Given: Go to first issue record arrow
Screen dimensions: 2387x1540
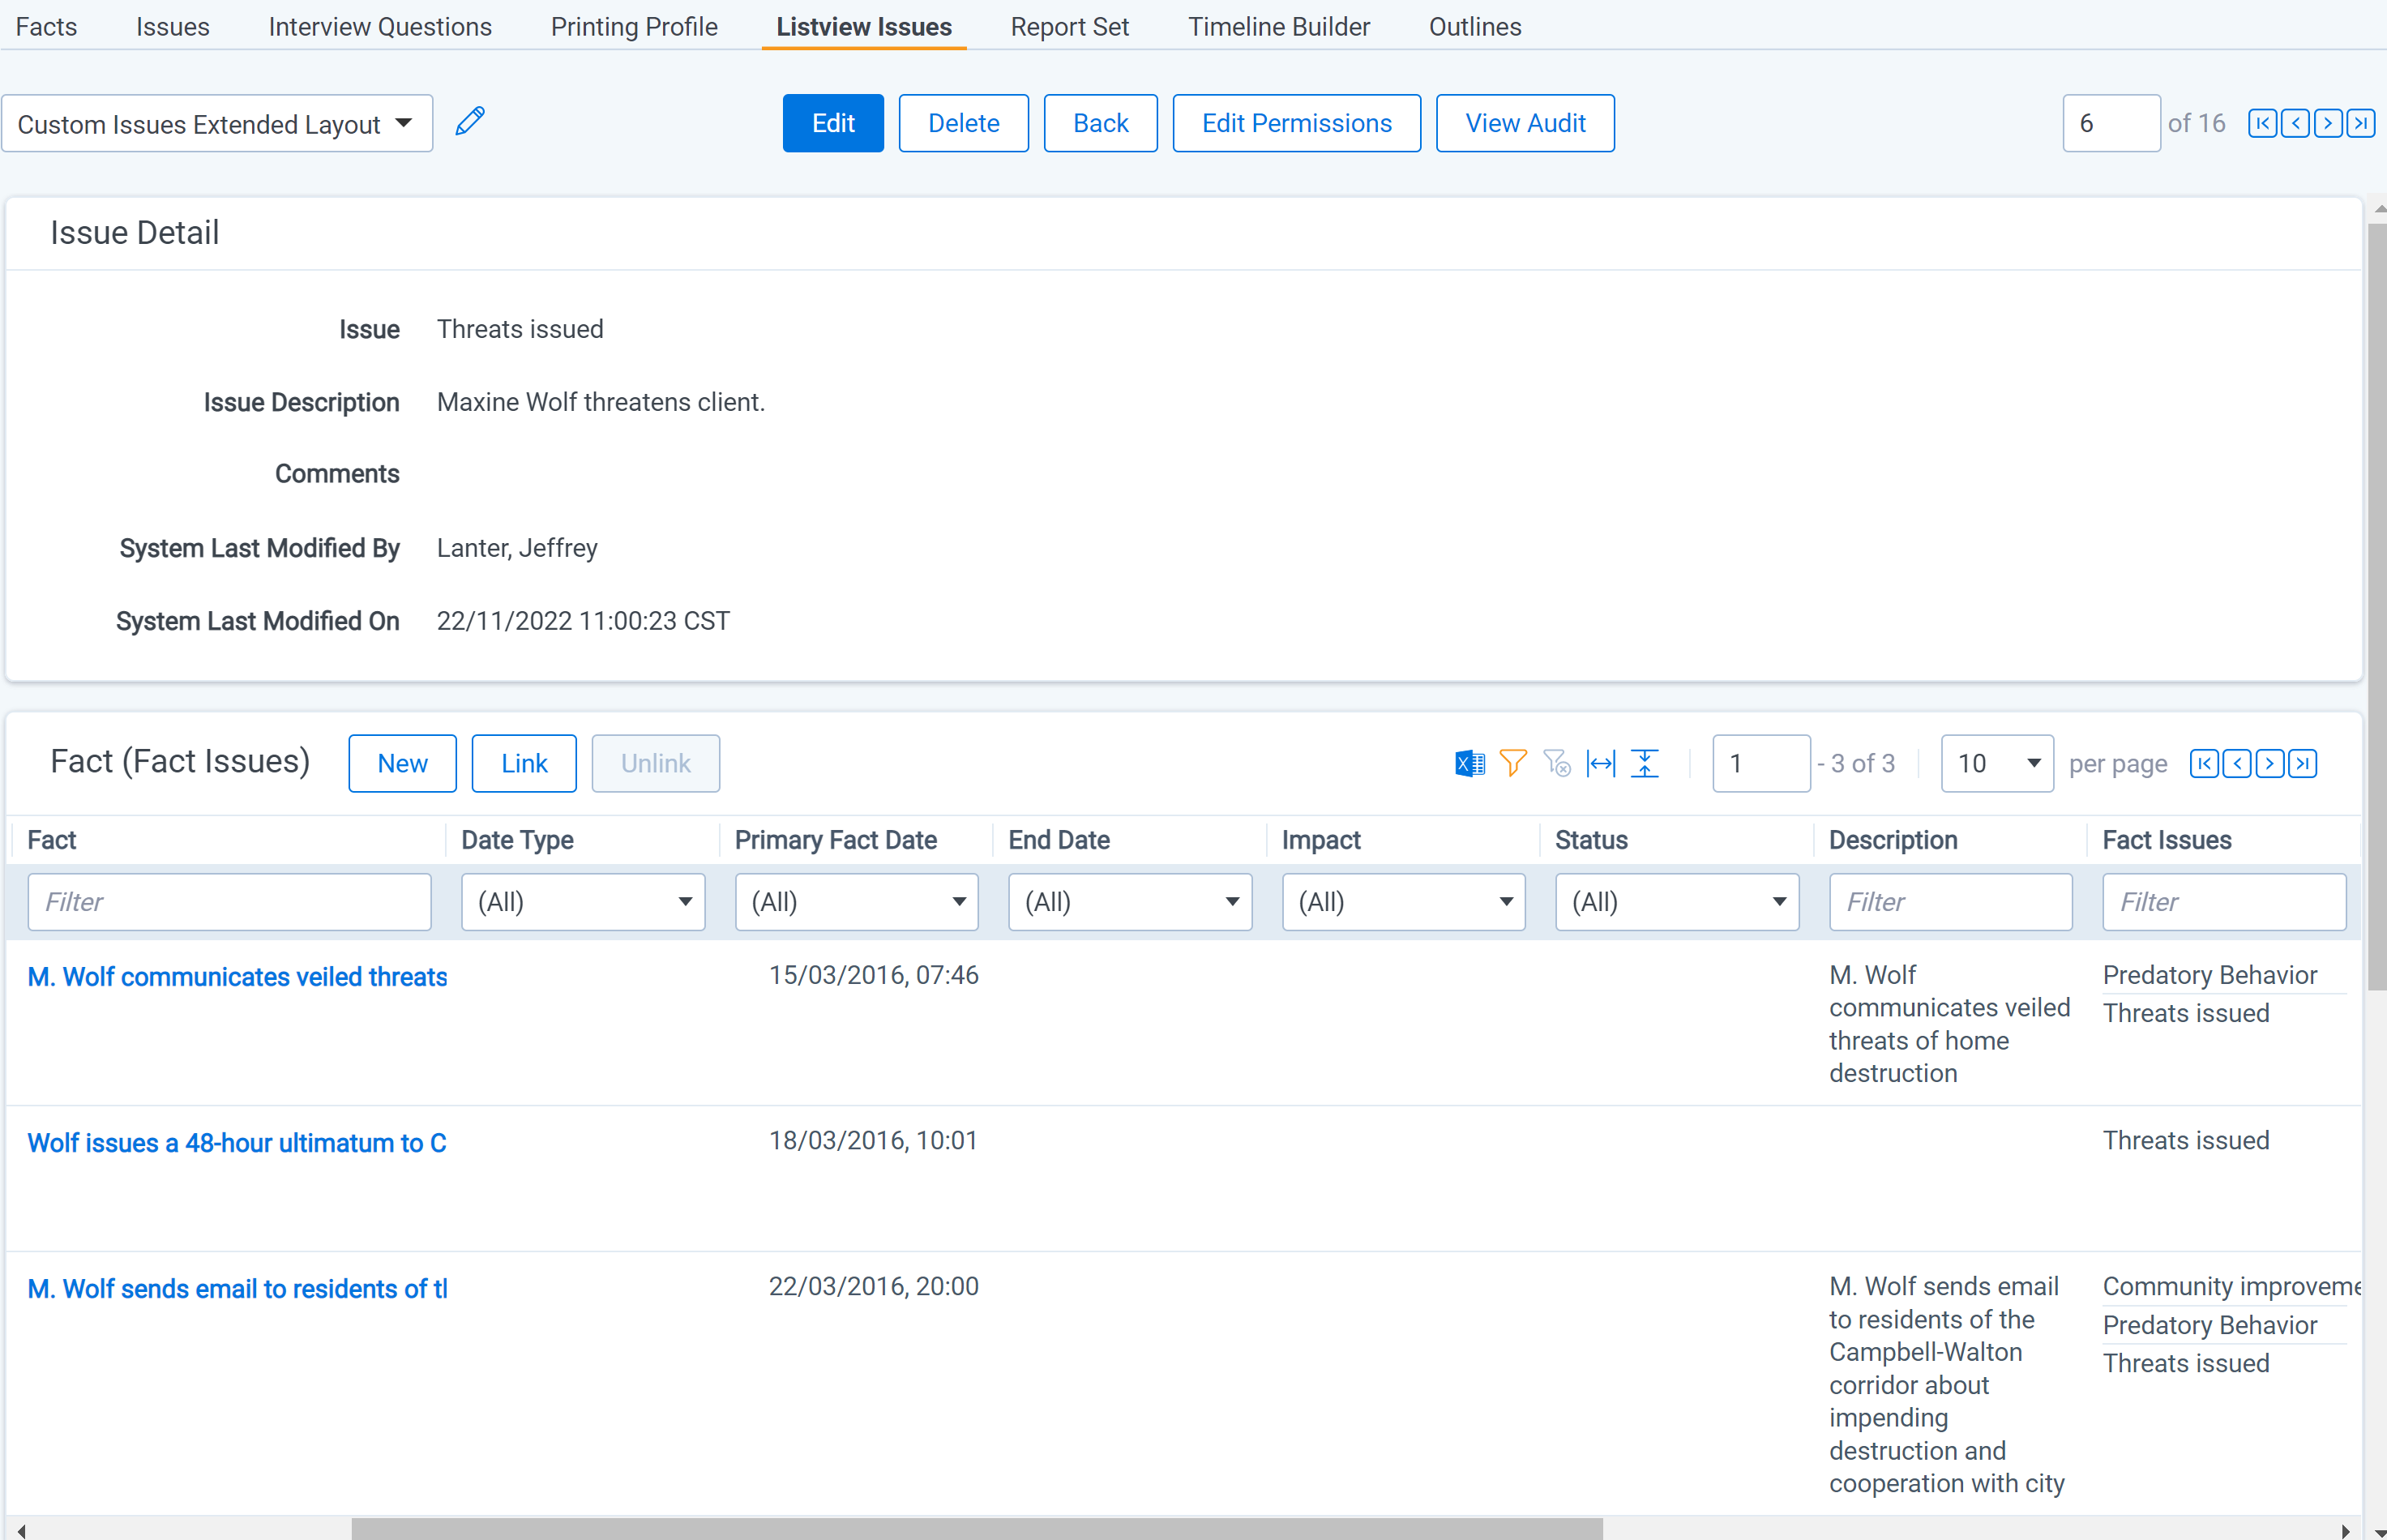Looking at the screenshot, I should (2262, 123).
